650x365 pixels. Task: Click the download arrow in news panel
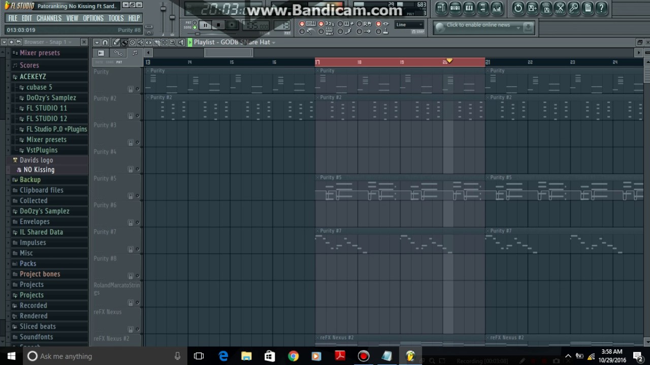[528, 27]
